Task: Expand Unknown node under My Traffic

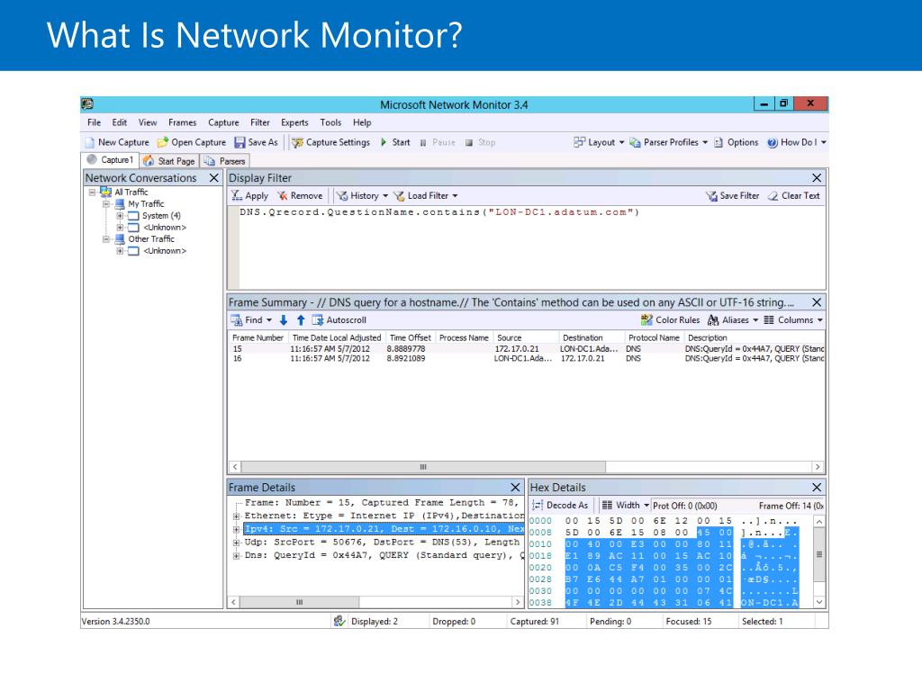Action: tap(120, 228)
